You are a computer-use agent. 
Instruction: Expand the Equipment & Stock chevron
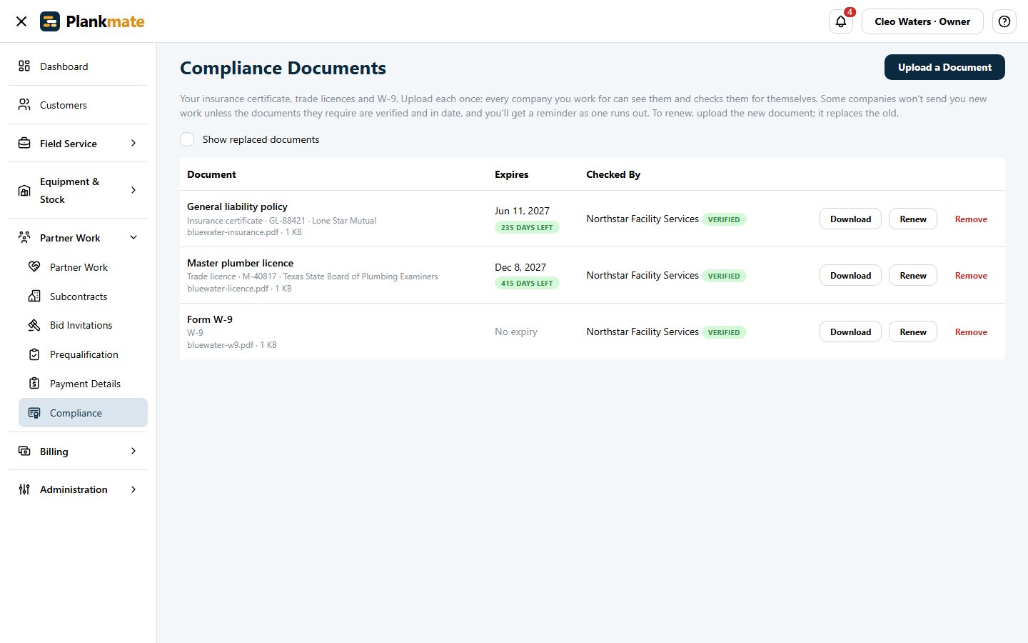coord(133,191)
